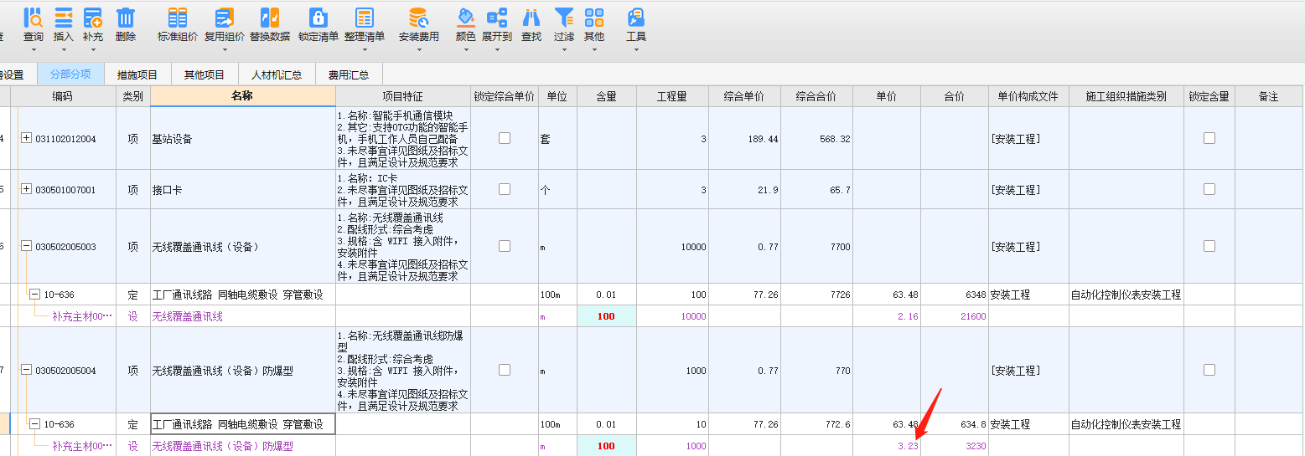Open dropdown arrow under 查询
The width and height of the screenshot is (1305, 456).
click(34, 49)
